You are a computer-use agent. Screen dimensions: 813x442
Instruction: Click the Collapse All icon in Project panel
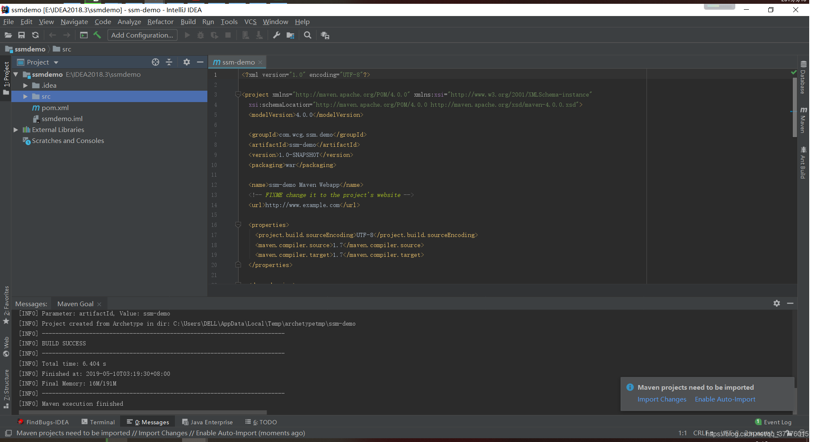(x=169, y=62)
